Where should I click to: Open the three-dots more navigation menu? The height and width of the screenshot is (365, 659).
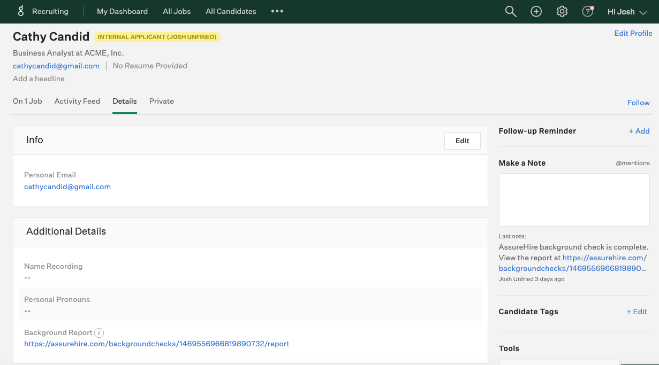(277, 11)
